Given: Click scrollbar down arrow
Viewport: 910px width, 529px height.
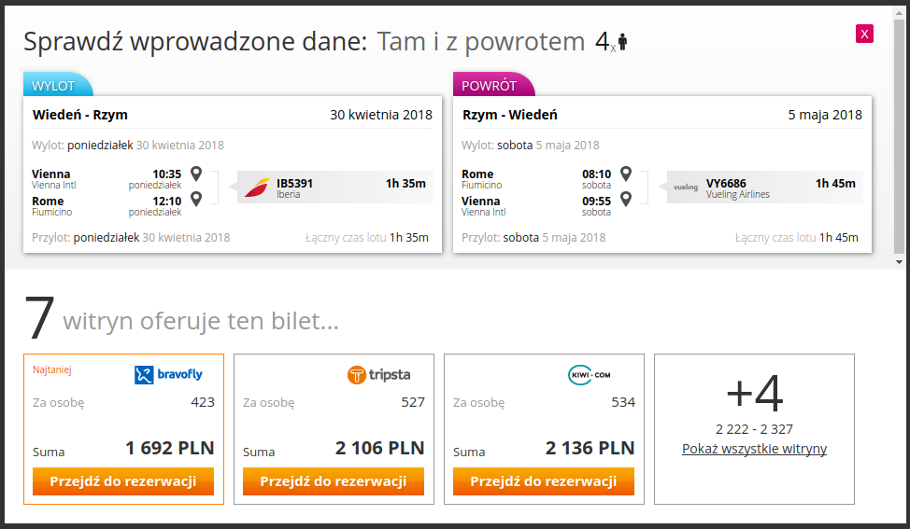Looking at the screenshot, I should [899, 262].
